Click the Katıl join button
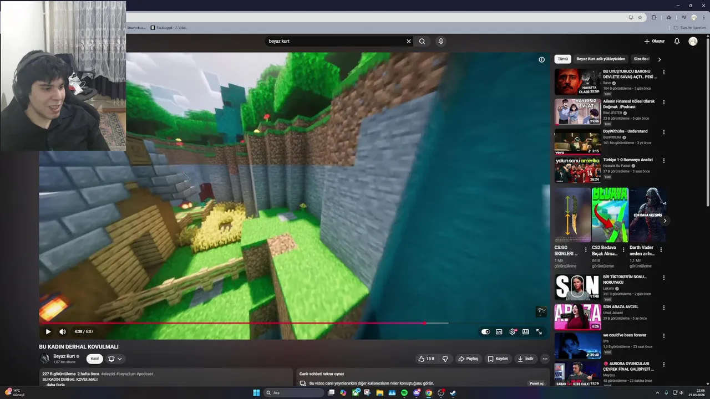This screenshot has height=399, width=710. tap(95, 359)
